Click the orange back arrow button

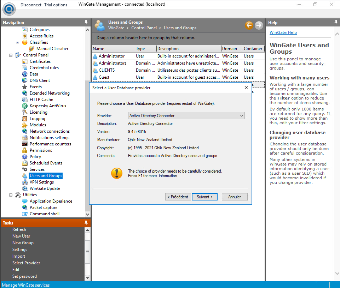pyautogui.click(x=249, y=25)
